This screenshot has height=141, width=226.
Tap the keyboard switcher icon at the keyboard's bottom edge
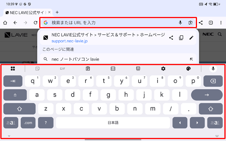point(217,136)
